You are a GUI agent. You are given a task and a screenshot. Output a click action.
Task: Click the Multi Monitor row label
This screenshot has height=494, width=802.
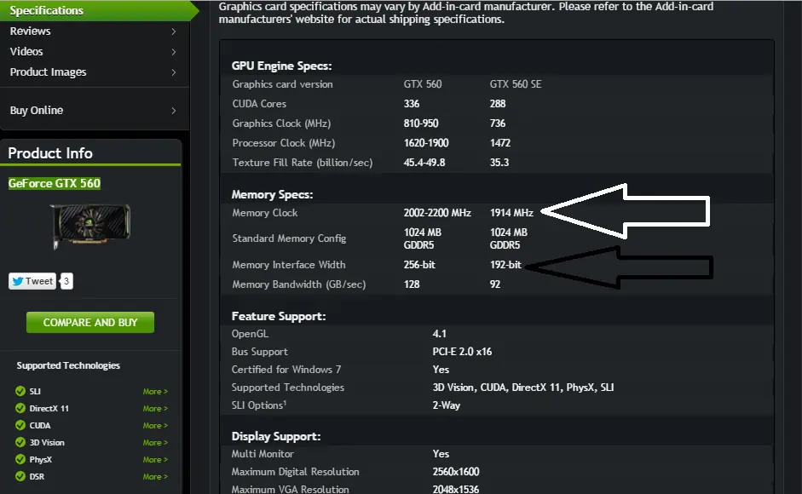click(263, 454)
